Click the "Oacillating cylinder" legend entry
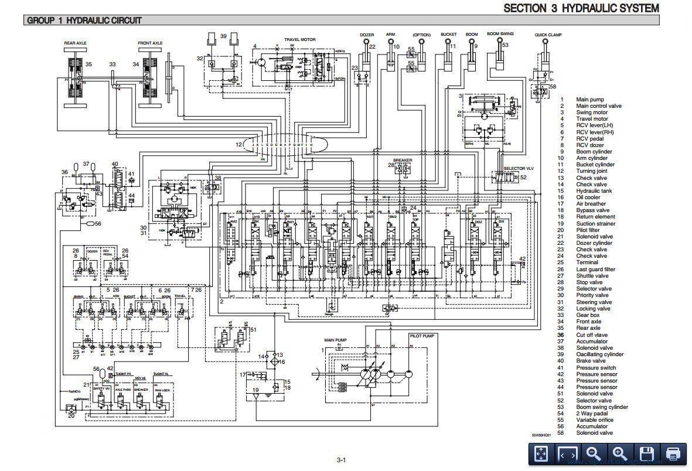This screenshot has height=471, width=692. [600, 354]
